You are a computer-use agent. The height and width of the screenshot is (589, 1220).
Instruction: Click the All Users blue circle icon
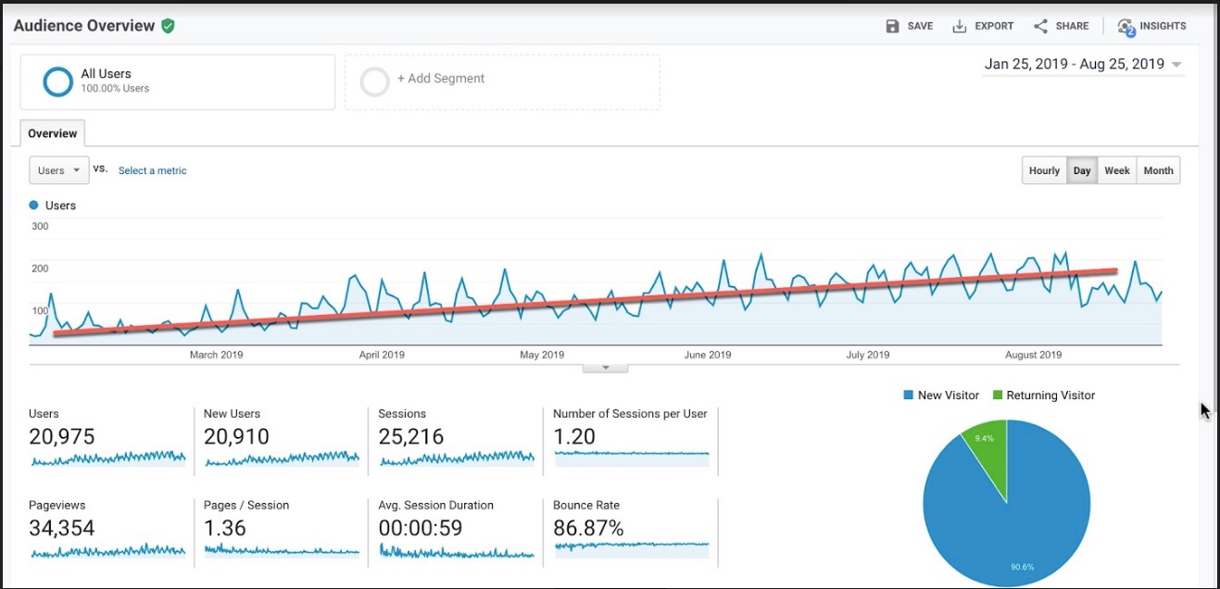pos(57,81)
